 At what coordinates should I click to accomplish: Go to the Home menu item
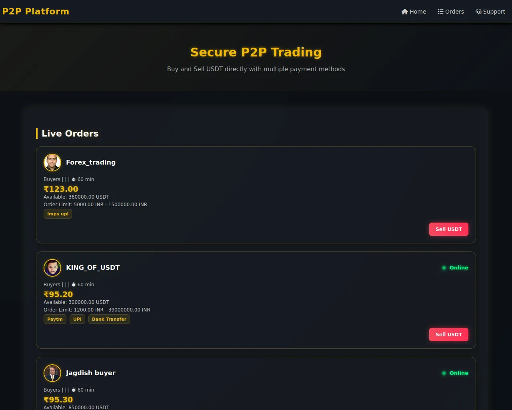click(414, 12)
